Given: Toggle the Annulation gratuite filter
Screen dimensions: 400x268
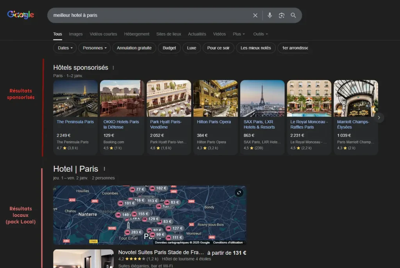Looking at the screenshot, I should (134, 48).
